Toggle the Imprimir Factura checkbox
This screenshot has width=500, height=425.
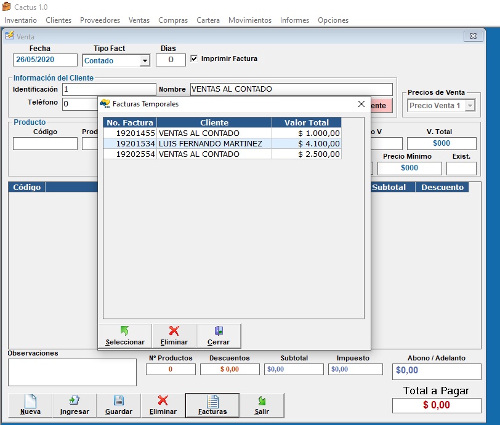click(195, 59)
